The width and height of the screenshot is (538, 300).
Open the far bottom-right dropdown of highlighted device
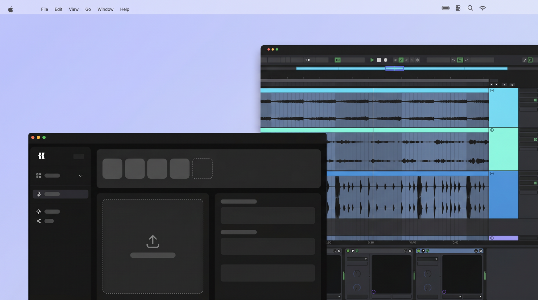pyautogui.click(x=472, y=297)
